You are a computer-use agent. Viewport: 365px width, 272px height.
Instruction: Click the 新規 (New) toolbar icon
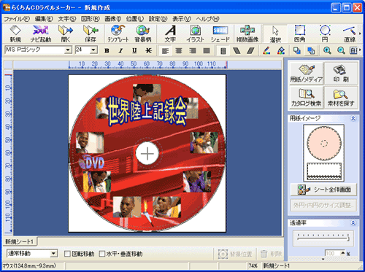15,34
